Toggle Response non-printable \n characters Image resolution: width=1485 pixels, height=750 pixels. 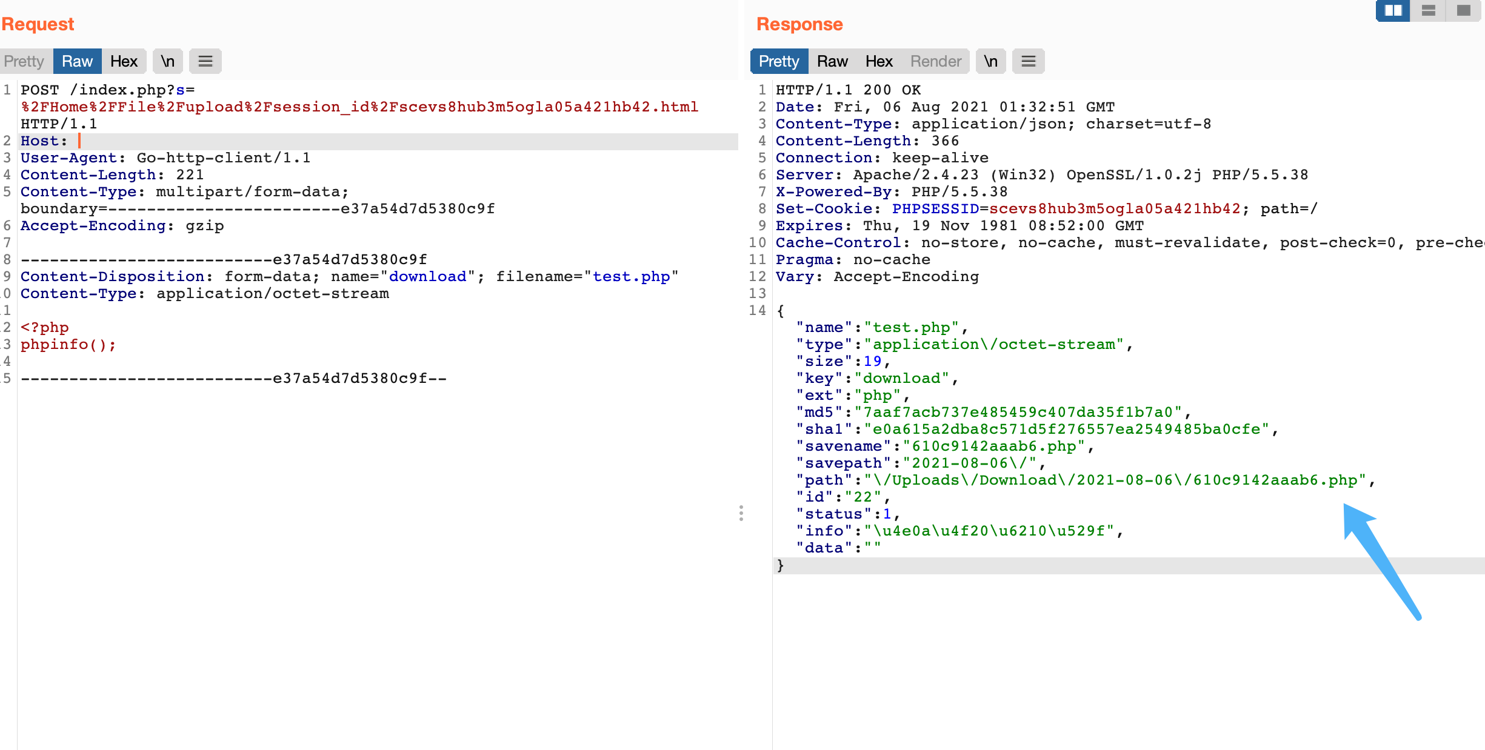(991, 61)
